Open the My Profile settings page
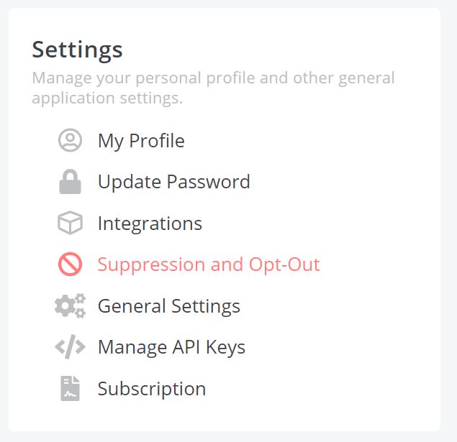Screen dimensions: 457x442 (141, 141)
